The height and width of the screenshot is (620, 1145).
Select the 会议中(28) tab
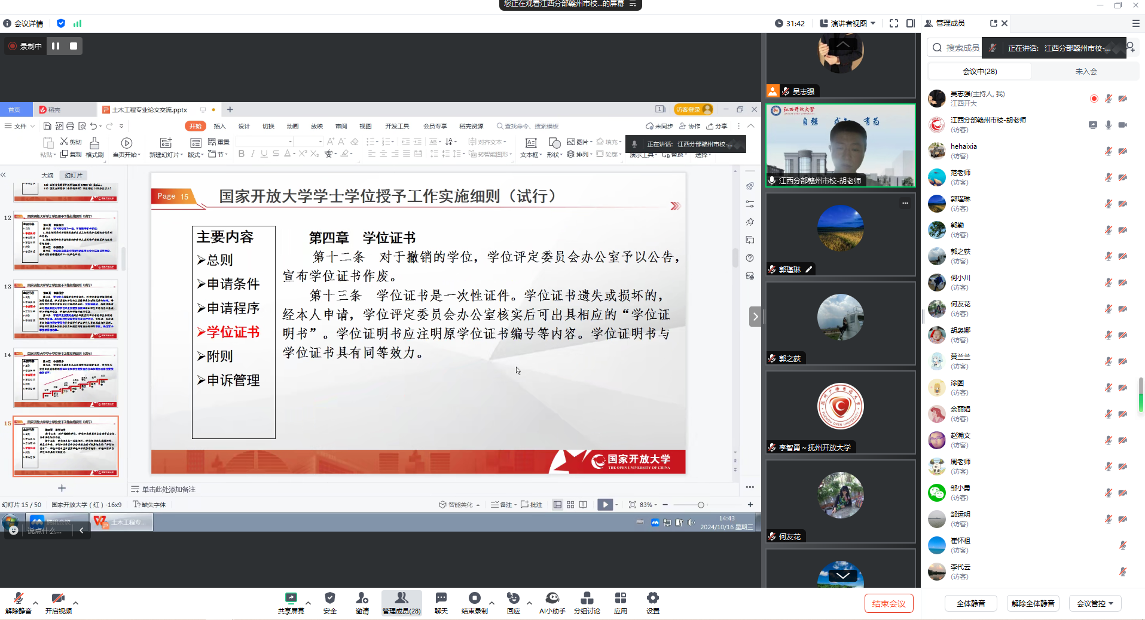[979, 71]
